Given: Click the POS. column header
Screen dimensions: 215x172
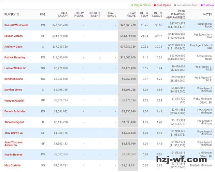Looking at the screenshot, I should coord(43,15).
